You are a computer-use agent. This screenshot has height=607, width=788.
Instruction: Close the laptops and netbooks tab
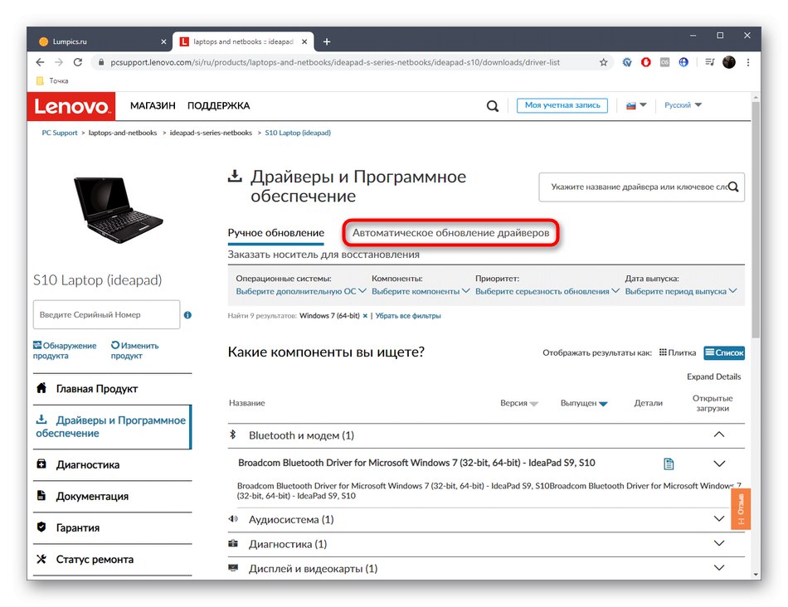click(304, 41)
